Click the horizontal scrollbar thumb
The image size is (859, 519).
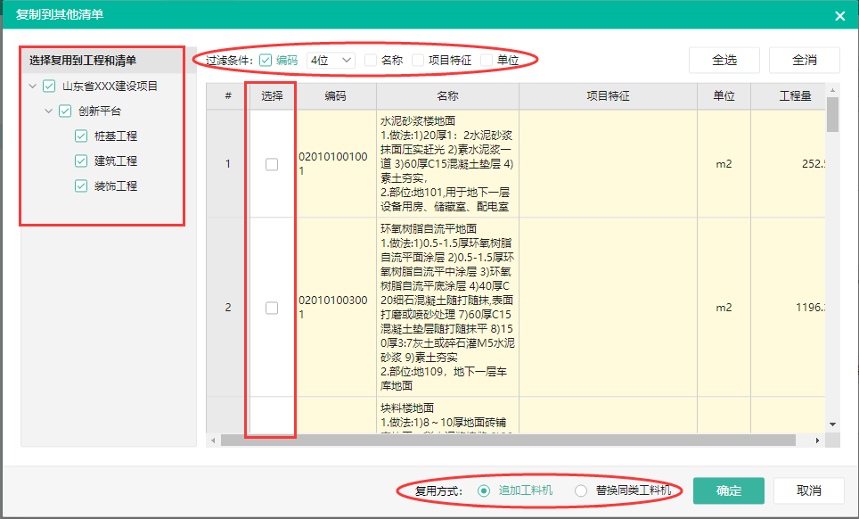pos(508,441)
